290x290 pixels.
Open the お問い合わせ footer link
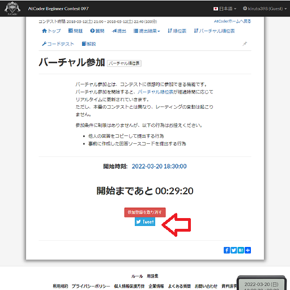tap(206, 286)
